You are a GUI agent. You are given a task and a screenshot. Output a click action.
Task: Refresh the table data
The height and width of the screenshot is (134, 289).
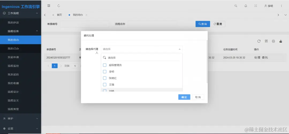pos(259,41)
